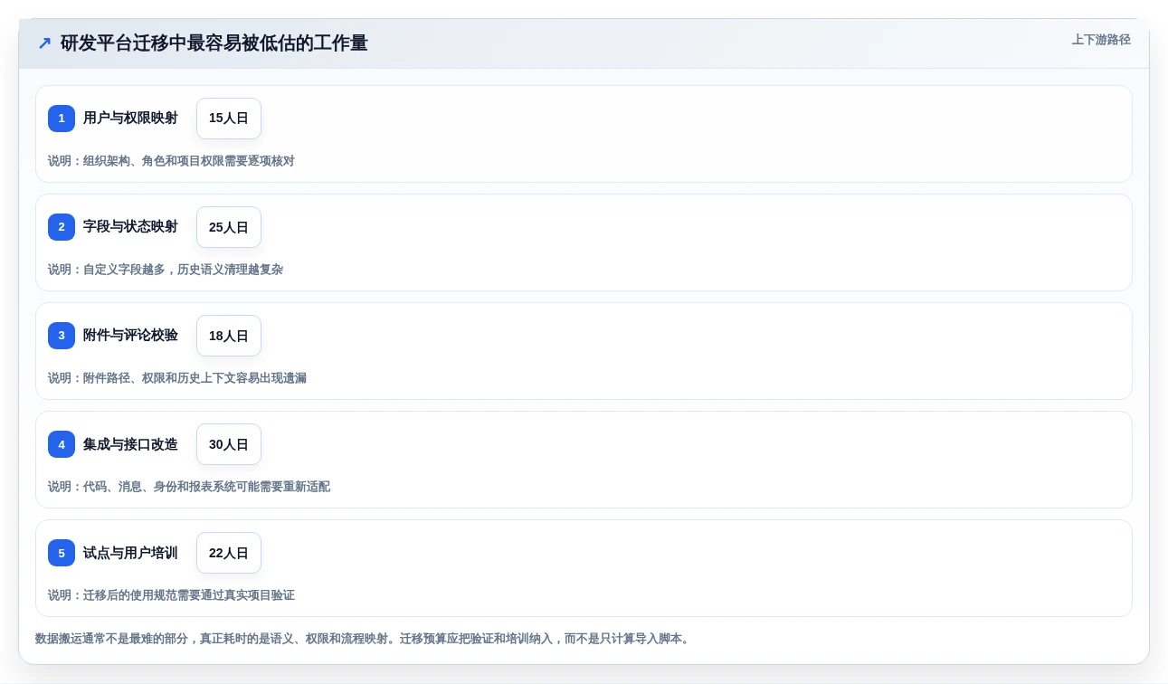
Task: Click the 25人日 effort chip
Action: coord(229,227)
